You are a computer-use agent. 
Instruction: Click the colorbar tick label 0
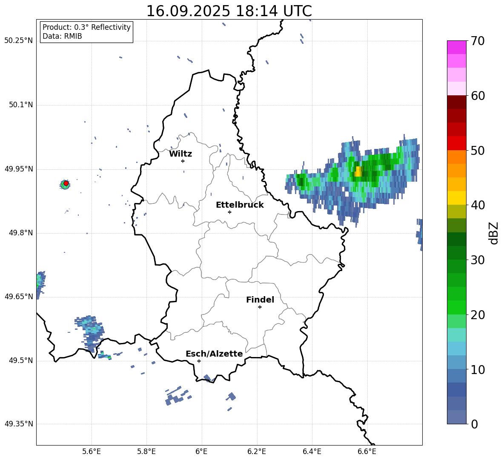tap(474, 424)
